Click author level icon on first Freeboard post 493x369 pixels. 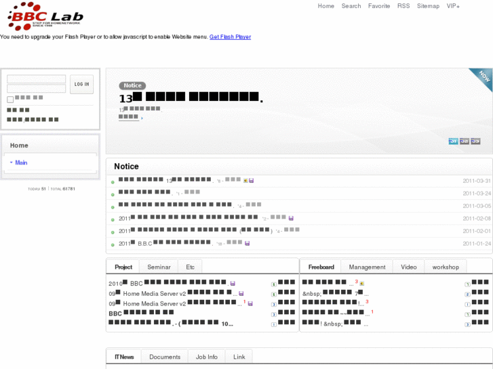467,284
